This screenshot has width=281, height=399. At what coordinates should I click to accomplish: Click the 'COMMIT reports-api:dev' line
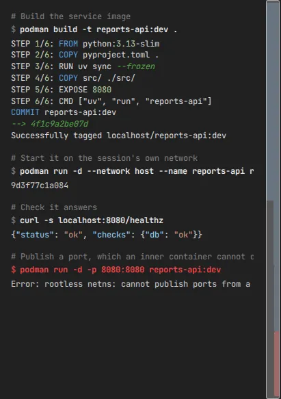coord(64,112)
